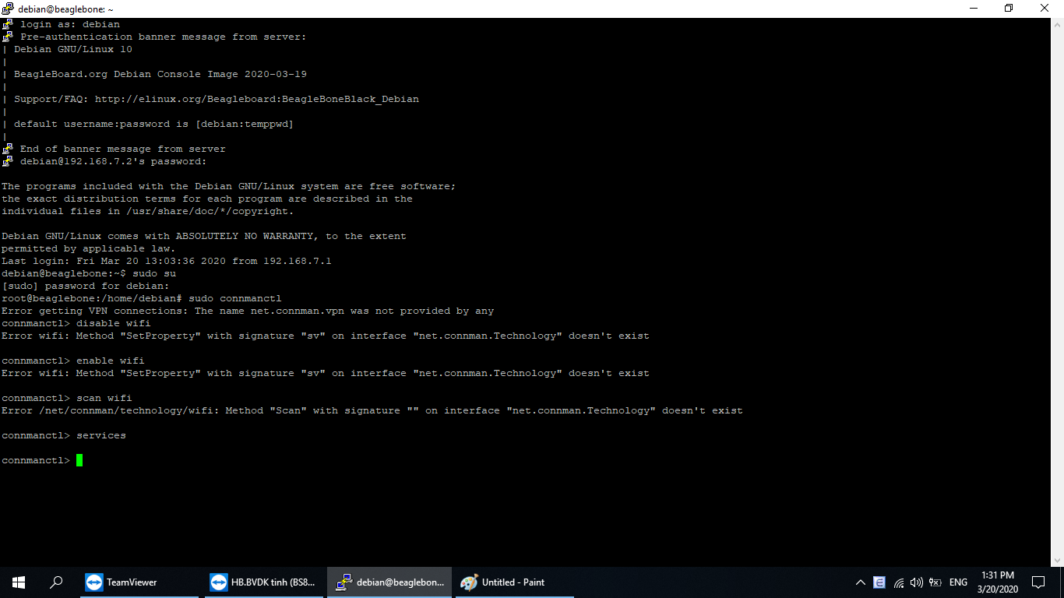Open the blue E tray application icon

pos(879,582)
